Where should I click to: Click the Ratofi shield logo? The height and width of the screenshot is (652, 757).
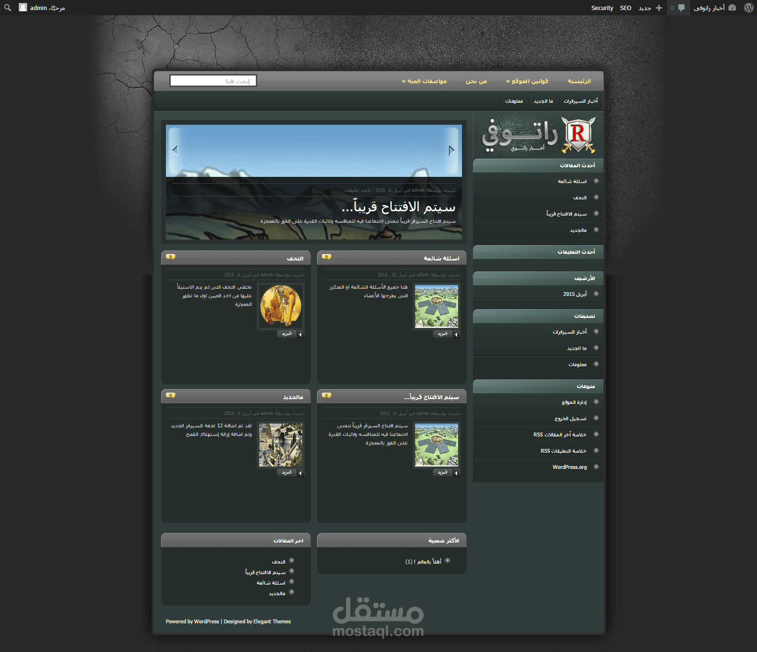tap(578, 135)
